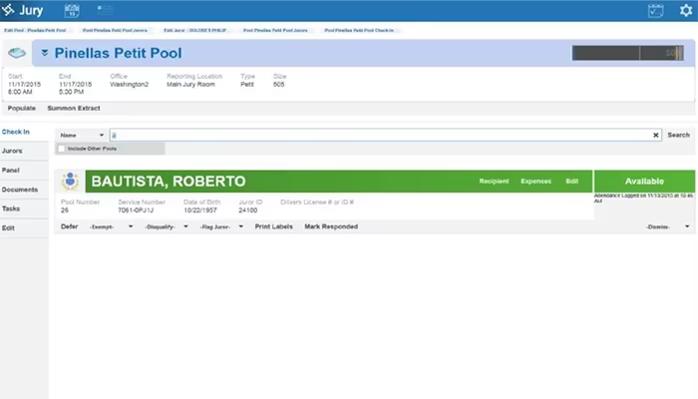This screenshot has width=698, height=399.
Task: Click the Mark Responded button
Action: point(331,226)
